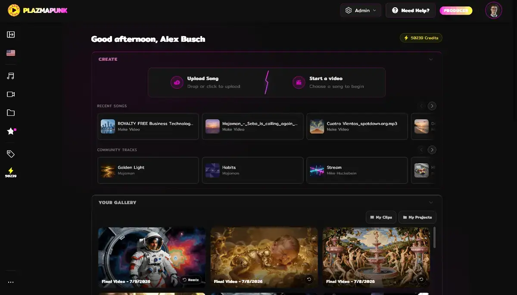Screen dimensions: 517x295
Task: Click the lightning credits 50239 sidebar icon
Action: pos(11,173)
